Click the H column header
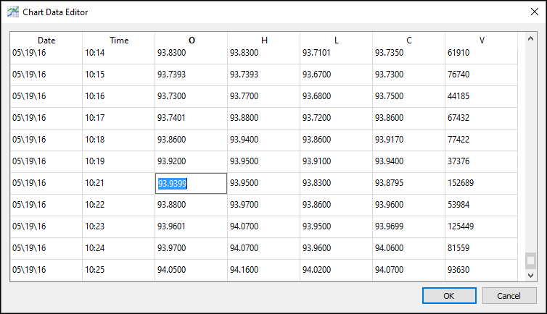 tap(264, 41)
